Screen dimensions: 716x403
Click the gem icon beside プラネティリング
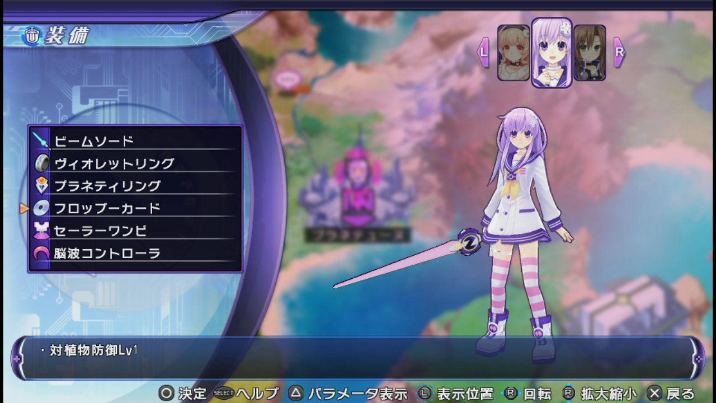click(x=42, y=185)
